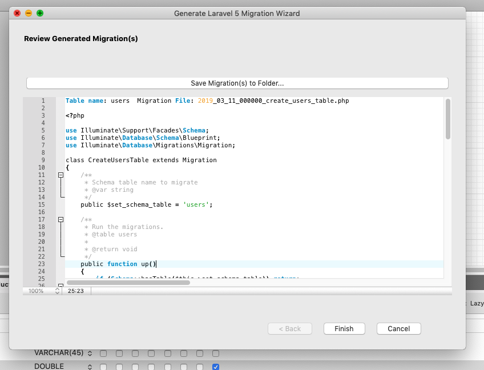Click the 'Schema table name to migrate' comment
This screenshot has height=370, width=484.
pyautogui.click(x=145, y=182)
